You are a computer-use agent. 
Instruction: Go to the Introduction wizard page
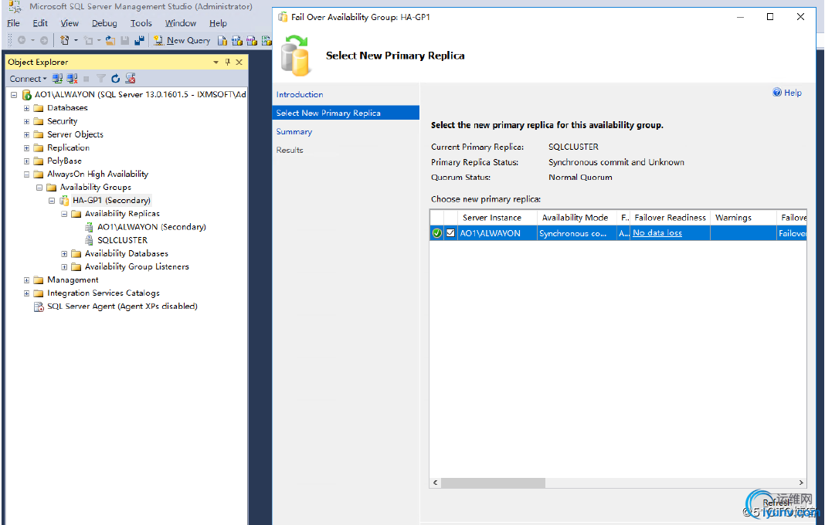tap(300, 95)
